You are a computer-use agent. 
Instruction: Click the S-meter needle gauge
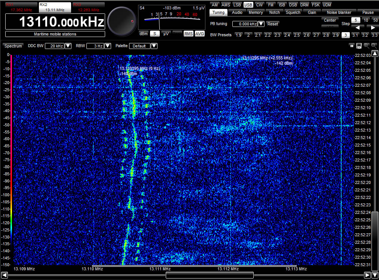172,18
